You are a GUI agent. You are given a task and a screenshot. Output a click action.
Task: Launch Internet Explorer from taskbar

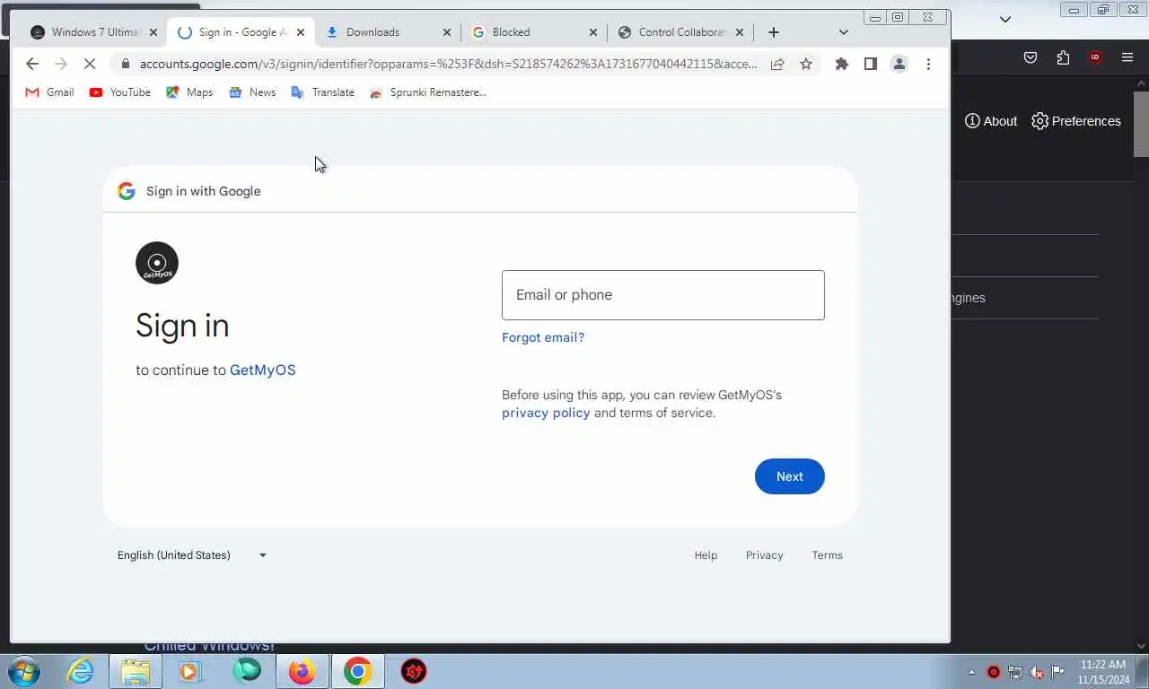80,671
